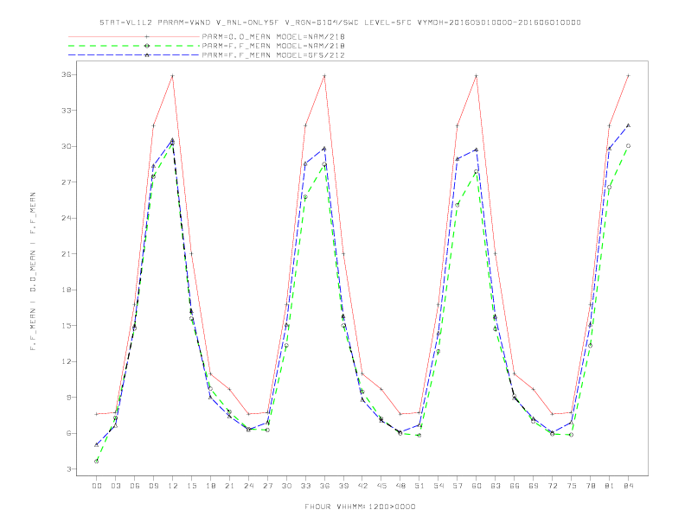This screenshot has width=685, height=529.
Task: Click y-axis tick label 3
Action: [68, 469]
